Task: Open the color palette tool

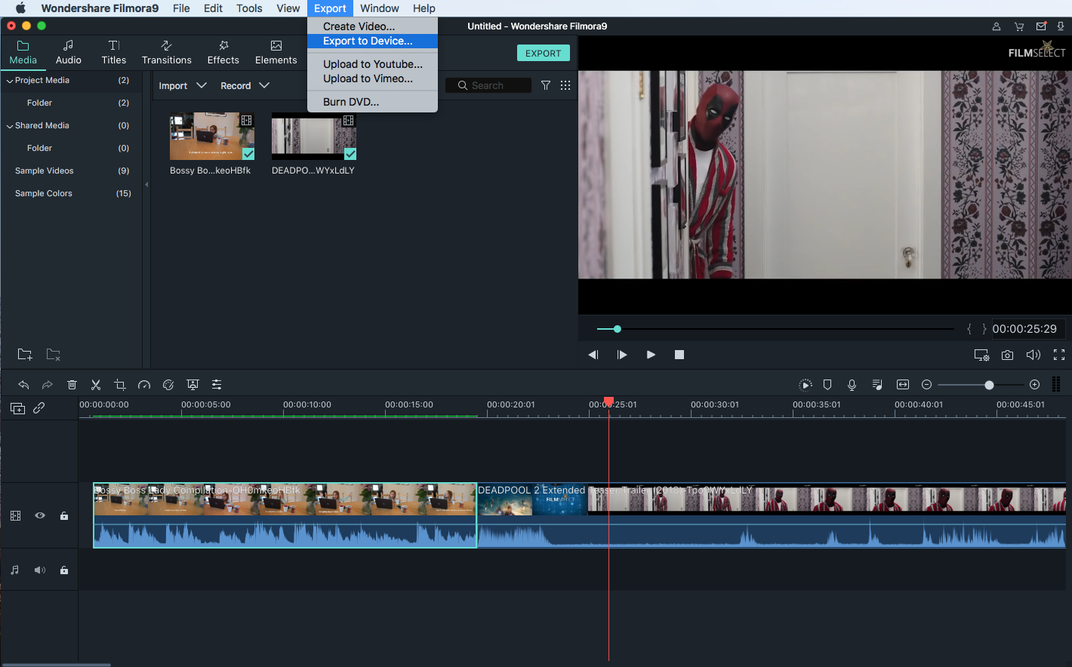Action: [168, 385]
